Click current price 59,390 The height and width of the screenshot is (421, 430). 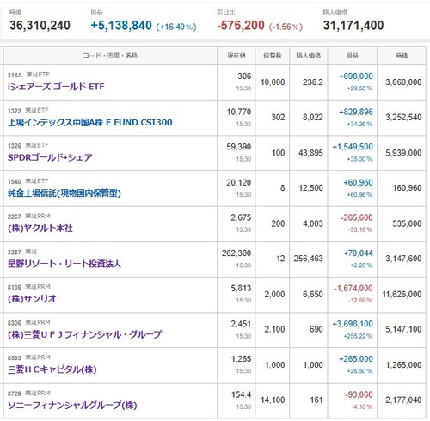click(x=239, y=147)
